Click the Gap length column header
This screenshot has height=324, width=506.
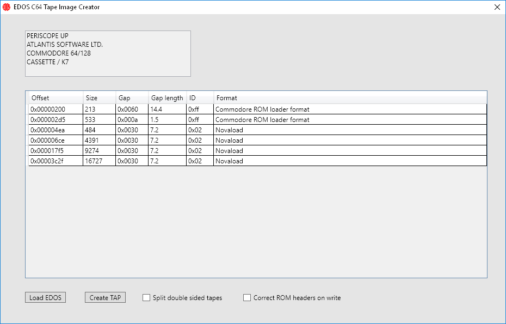point(167,98)
